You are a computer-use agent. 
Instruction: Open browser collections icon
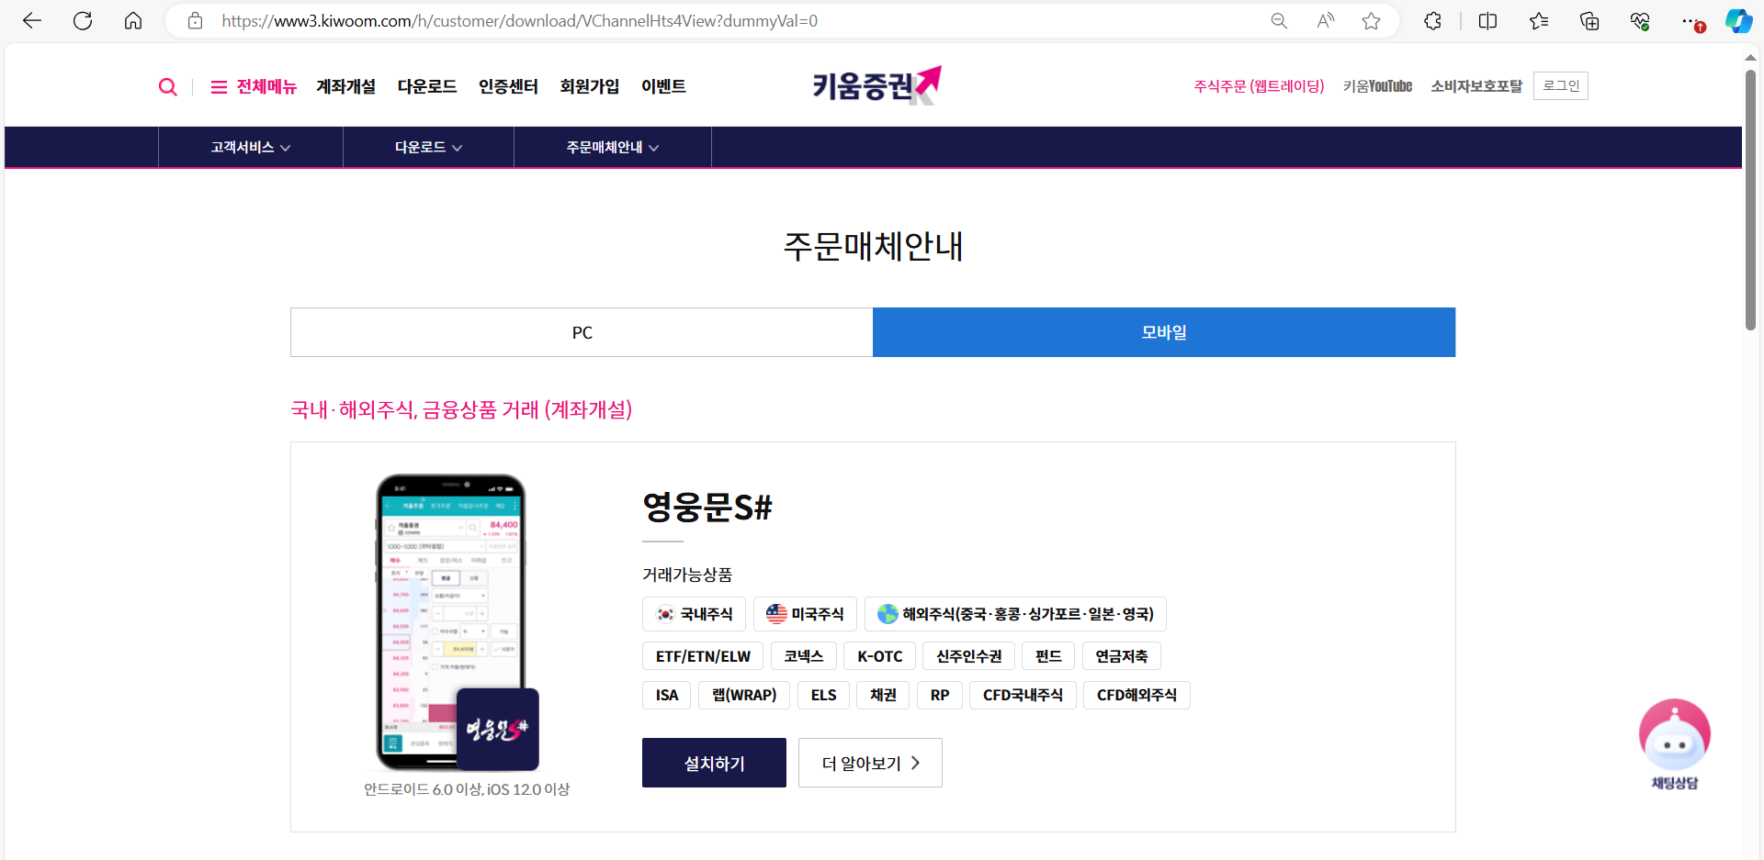coord(1589,20)
